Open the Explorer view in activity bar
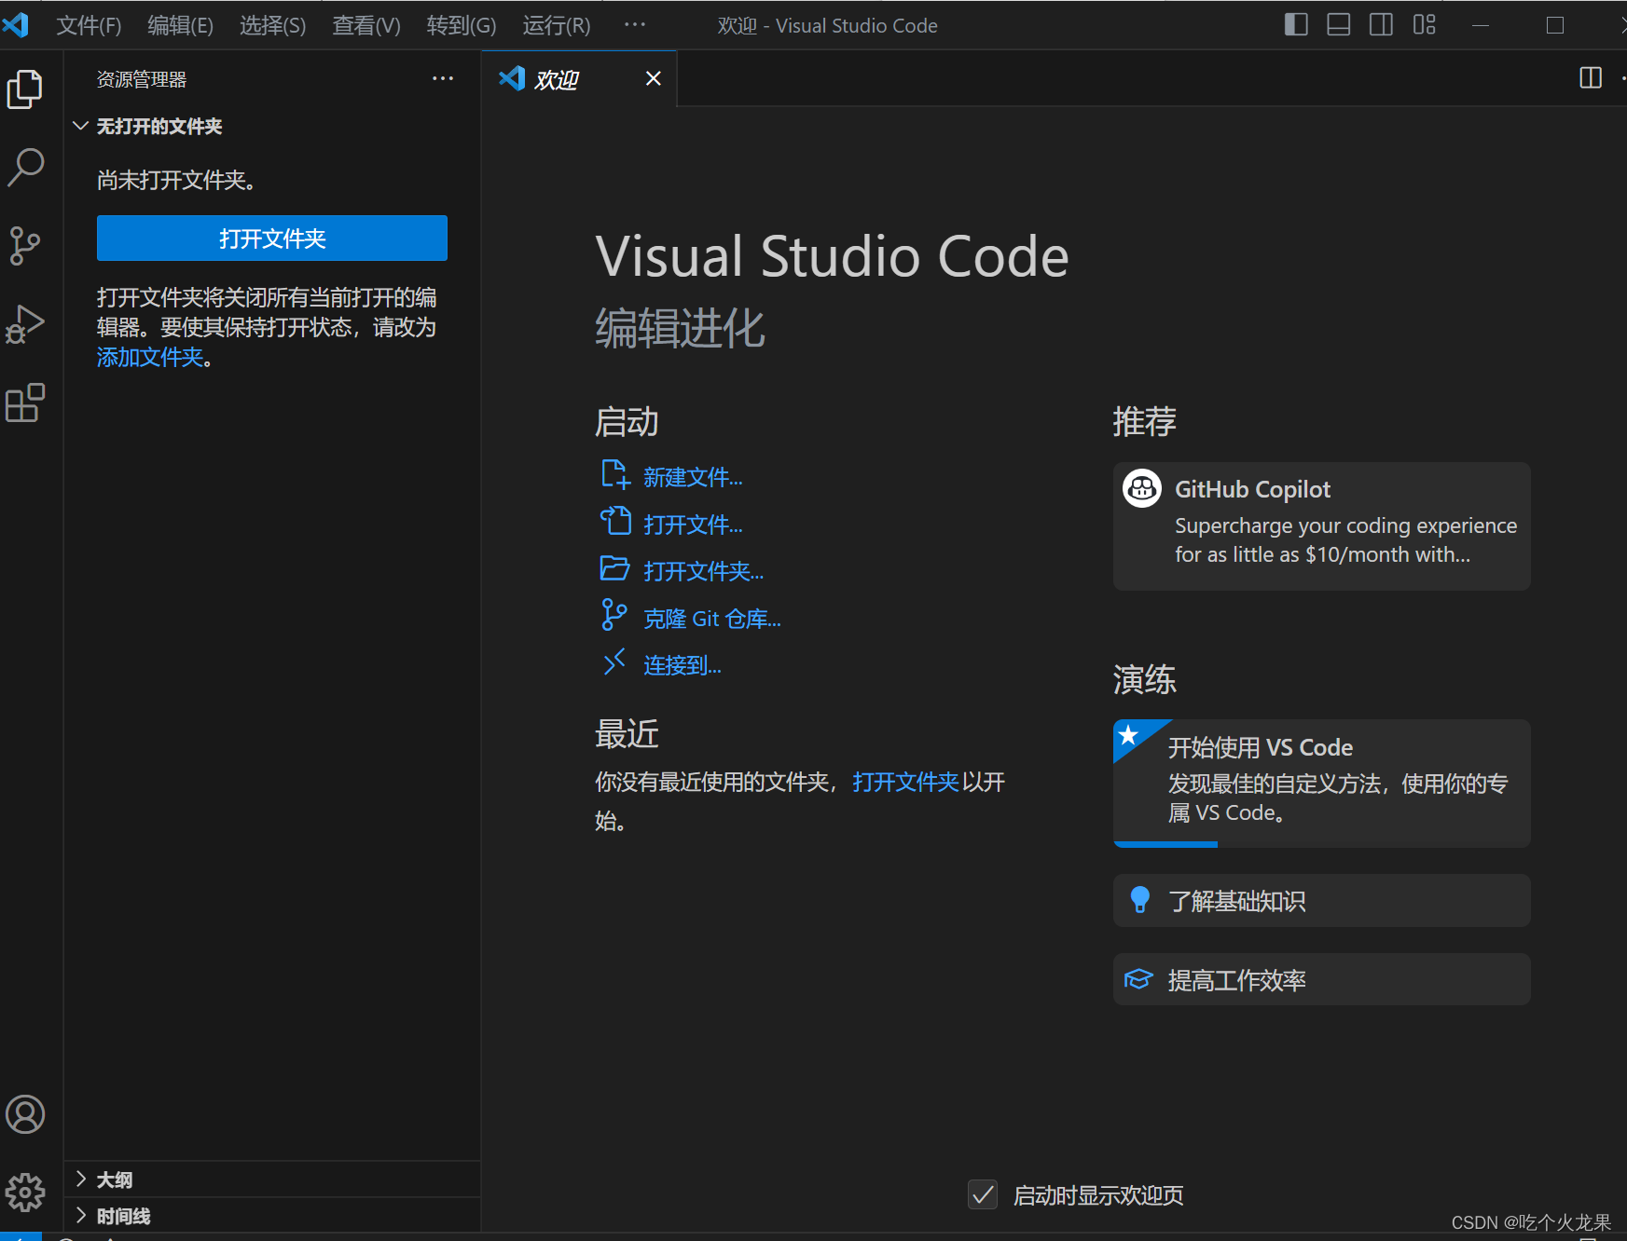The height and width of the screenshot is (1241, 1627). pos(25,89)
